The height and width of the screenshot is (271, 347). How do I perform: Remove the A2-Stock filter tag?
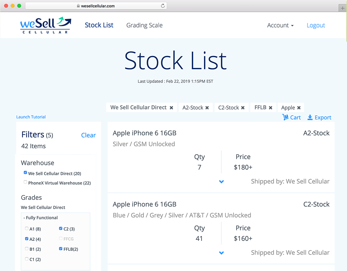(x=207, y=108)
